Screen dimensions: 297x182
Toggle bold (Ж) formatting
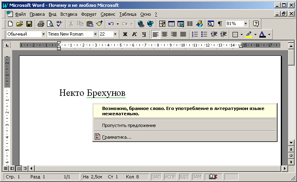click(x=125, y=34)
